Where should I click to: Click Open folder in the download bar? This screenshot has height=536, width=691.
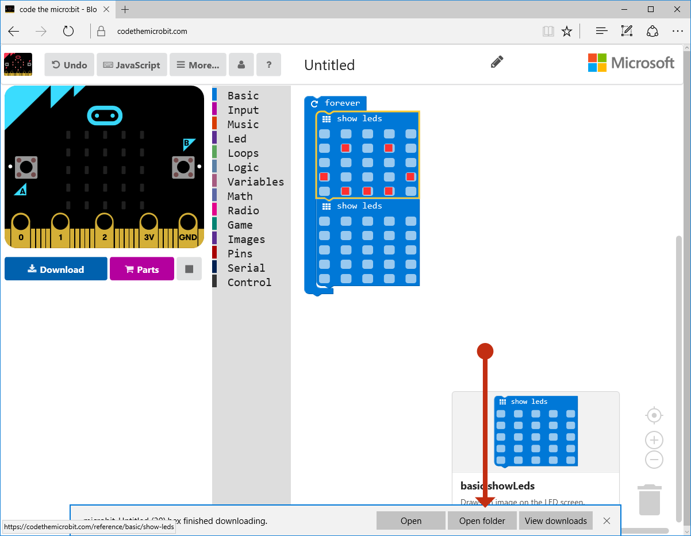pyautogui.click(x=482, y=521)
